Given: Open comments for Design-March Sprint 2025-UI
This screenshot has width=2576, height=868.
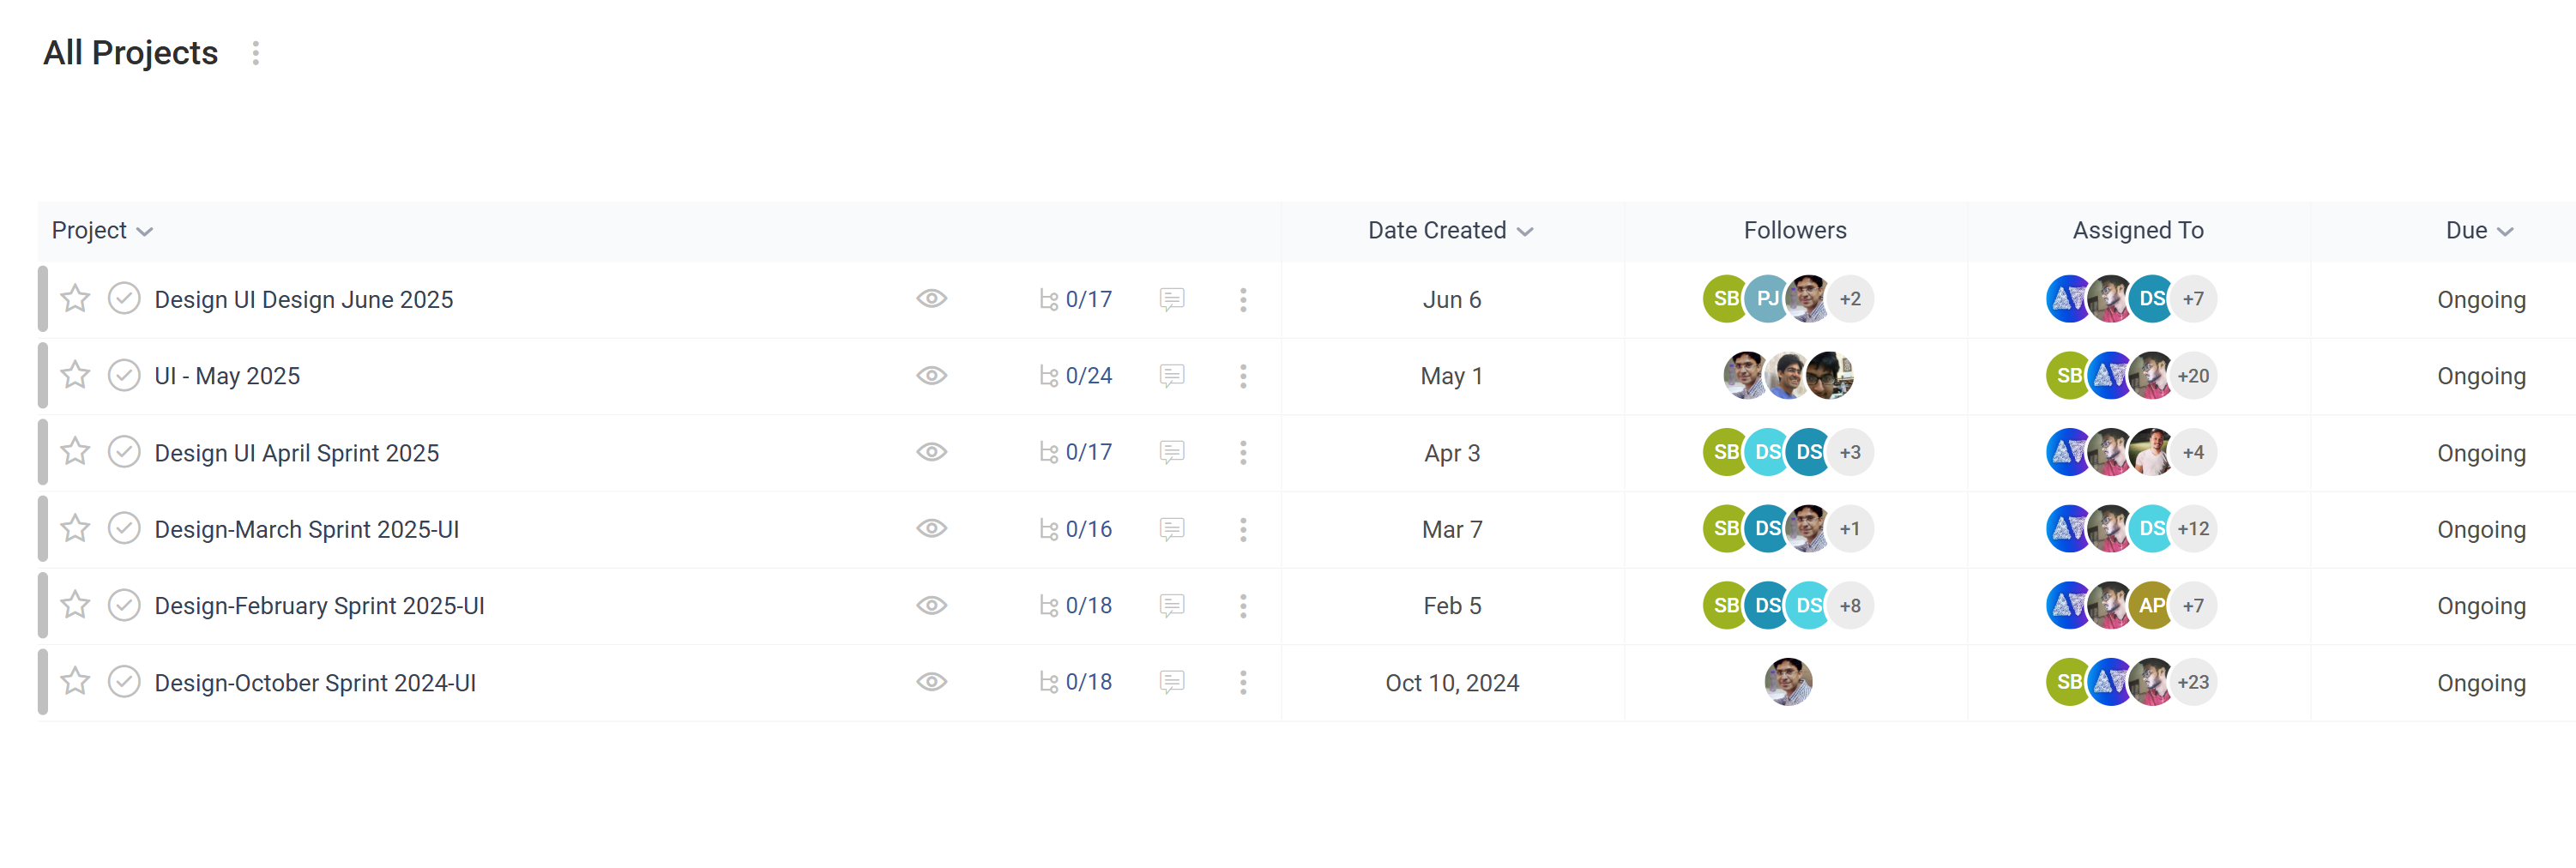Looking at the screenshot, I should 1172,529.
